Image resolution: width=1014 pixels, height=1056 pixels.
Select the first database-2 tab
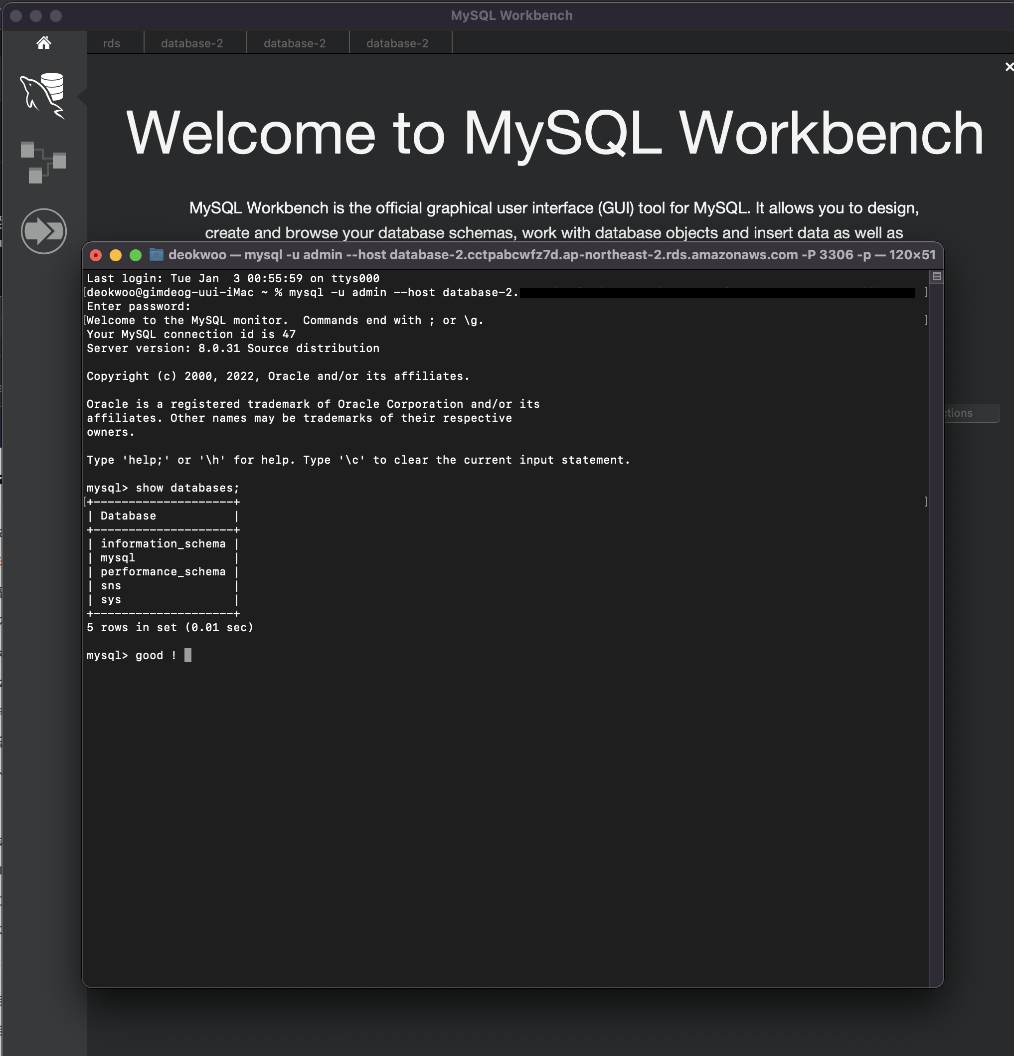[192, 43]
